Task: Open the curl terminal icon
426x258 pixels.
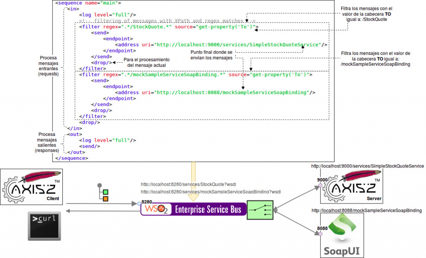Action: point(44,226)
